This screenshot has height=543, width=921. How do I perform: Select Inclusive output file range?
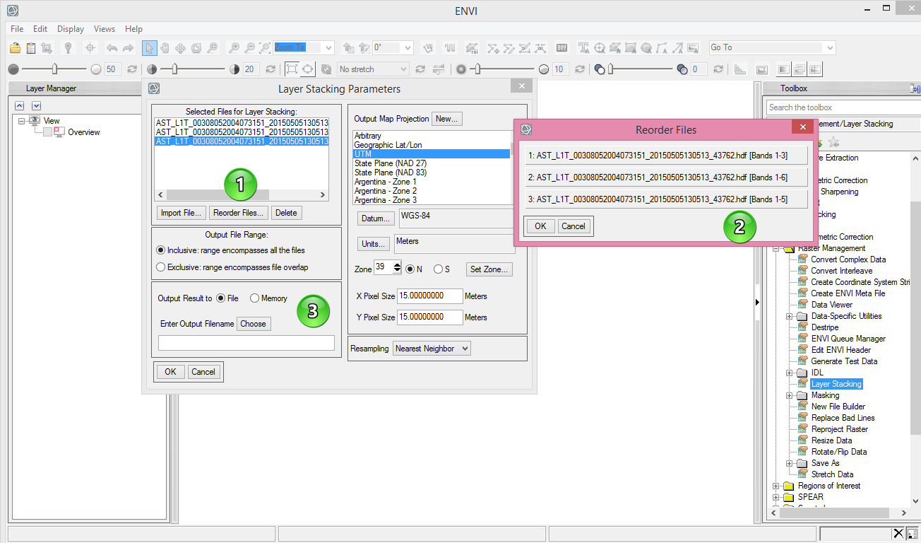(x=161, y=250)
